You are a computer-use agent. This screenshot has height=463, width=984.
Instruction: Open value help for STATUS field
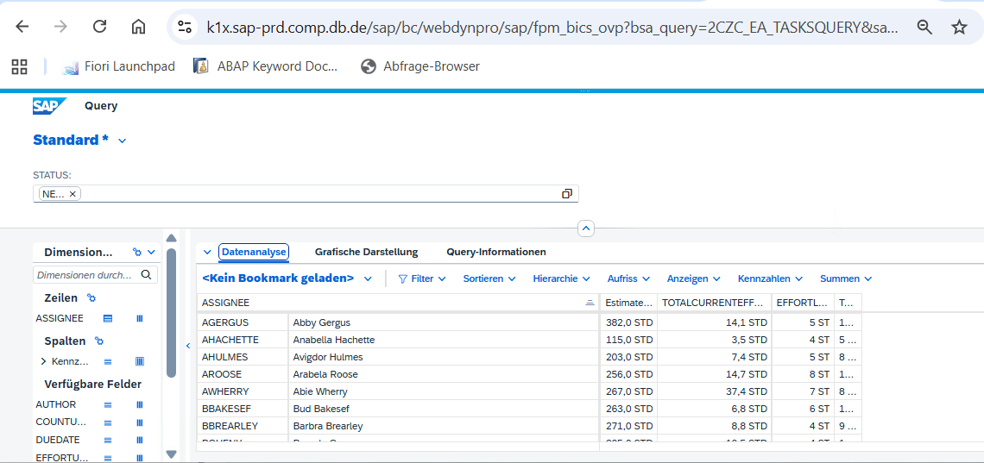(x=567, y=194)
